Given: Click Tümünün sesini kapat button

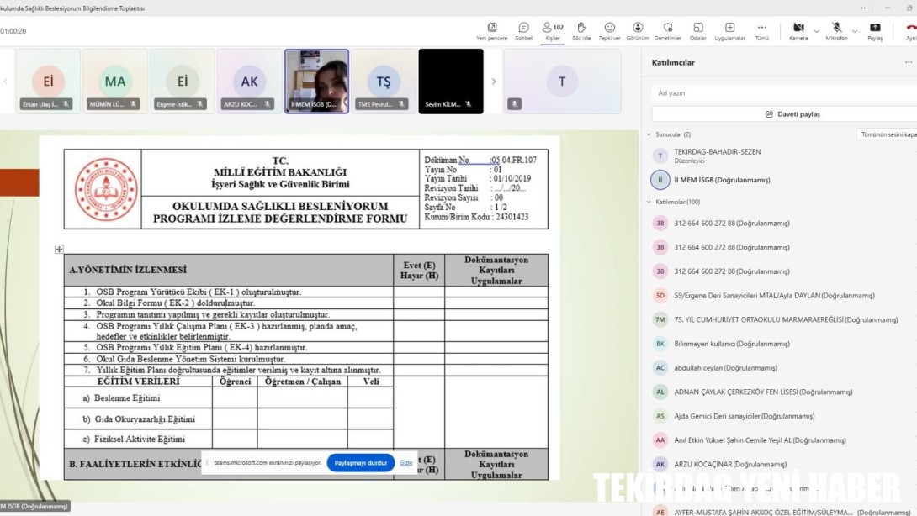Looking at the screenshot, I should (x=888, y=134).
